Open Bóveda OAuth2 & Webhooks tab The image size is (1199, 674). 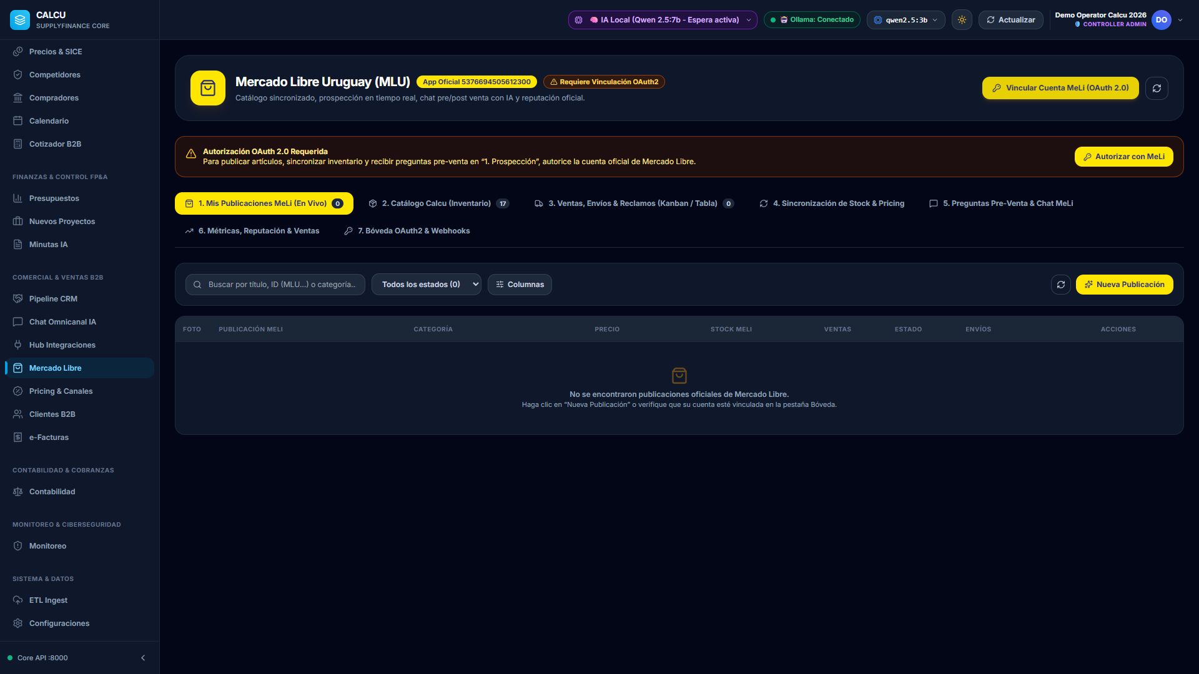[x=407, y=231]
